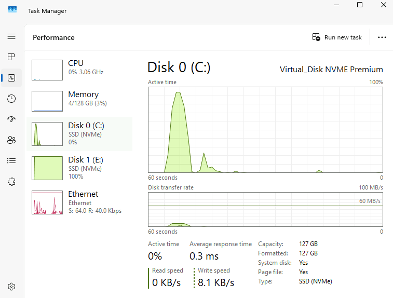Click the Active time graph area

click(x=265, y=130)
